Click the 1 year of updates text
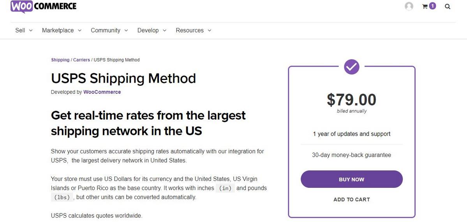Image resolution: width=467 pixels, height=222 pixels. click(x=352, y=134)
